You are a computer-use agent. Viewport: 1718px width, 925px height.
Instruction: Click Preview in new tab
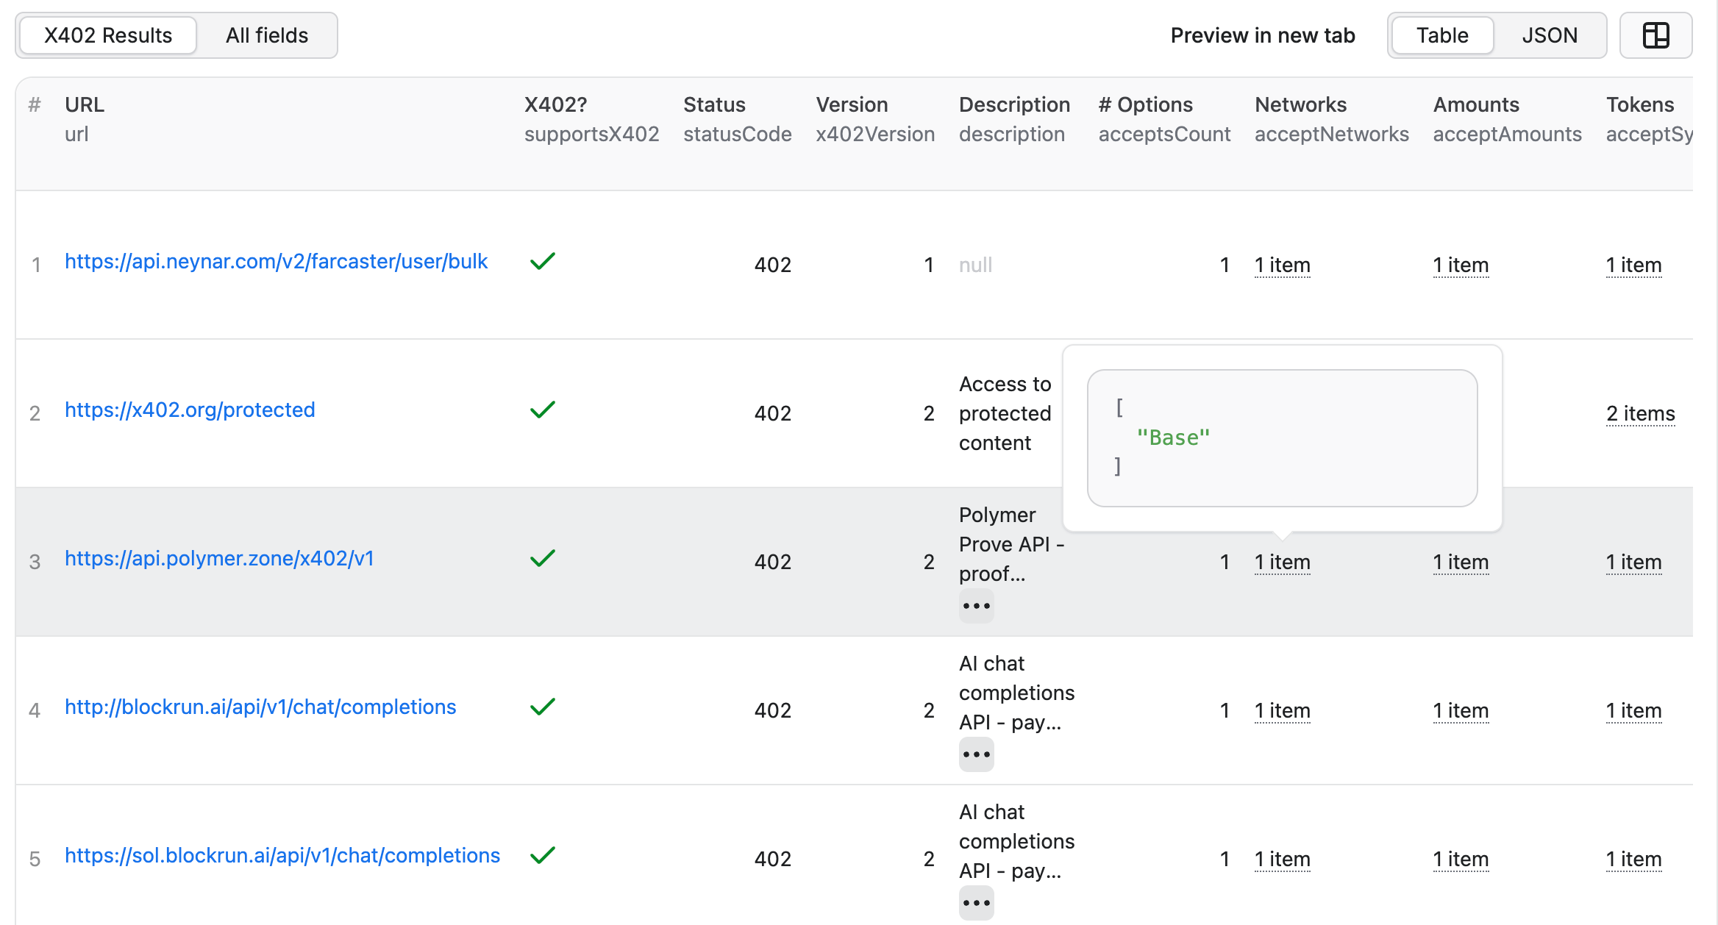pyautogui.click(x=1262, y=35)
